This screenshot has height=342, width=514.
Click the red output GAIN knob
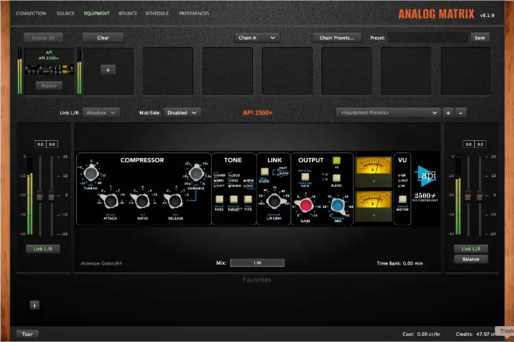[306, 205]
